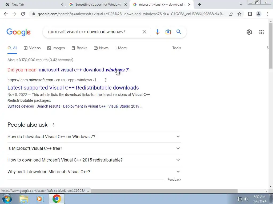Open the Deployment in Visual C++ sitelink
Screen dimensions: 273x204
tap(84, 106)
